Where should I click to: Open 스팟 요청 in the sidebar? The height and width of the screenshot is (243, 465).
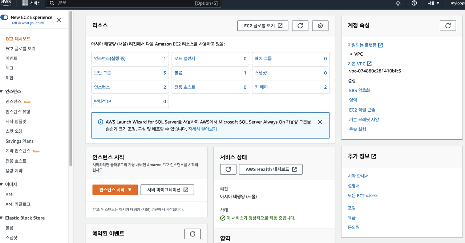(14, 131)
